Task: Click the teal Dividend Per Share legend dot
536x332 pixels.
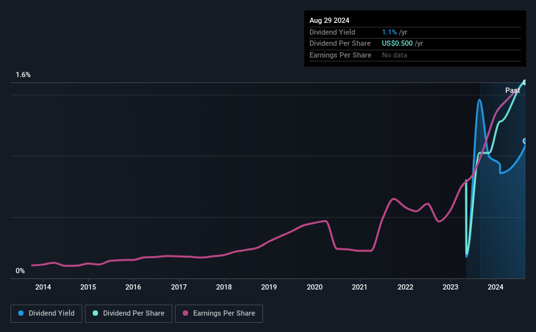Action: [x=95, y=313]
